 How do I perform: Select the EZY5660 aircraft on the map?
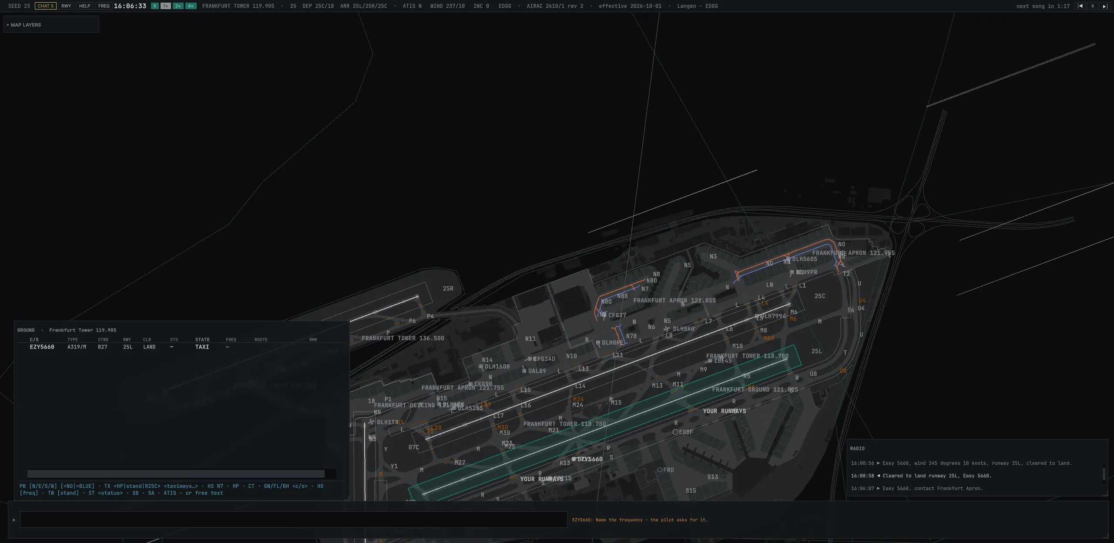[574, 459]
